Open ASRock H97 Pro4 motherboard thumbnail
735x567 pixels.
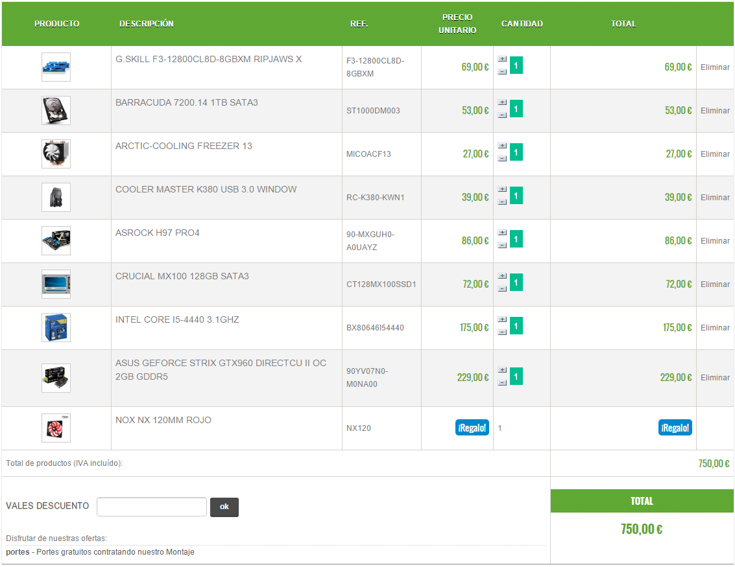56,240
